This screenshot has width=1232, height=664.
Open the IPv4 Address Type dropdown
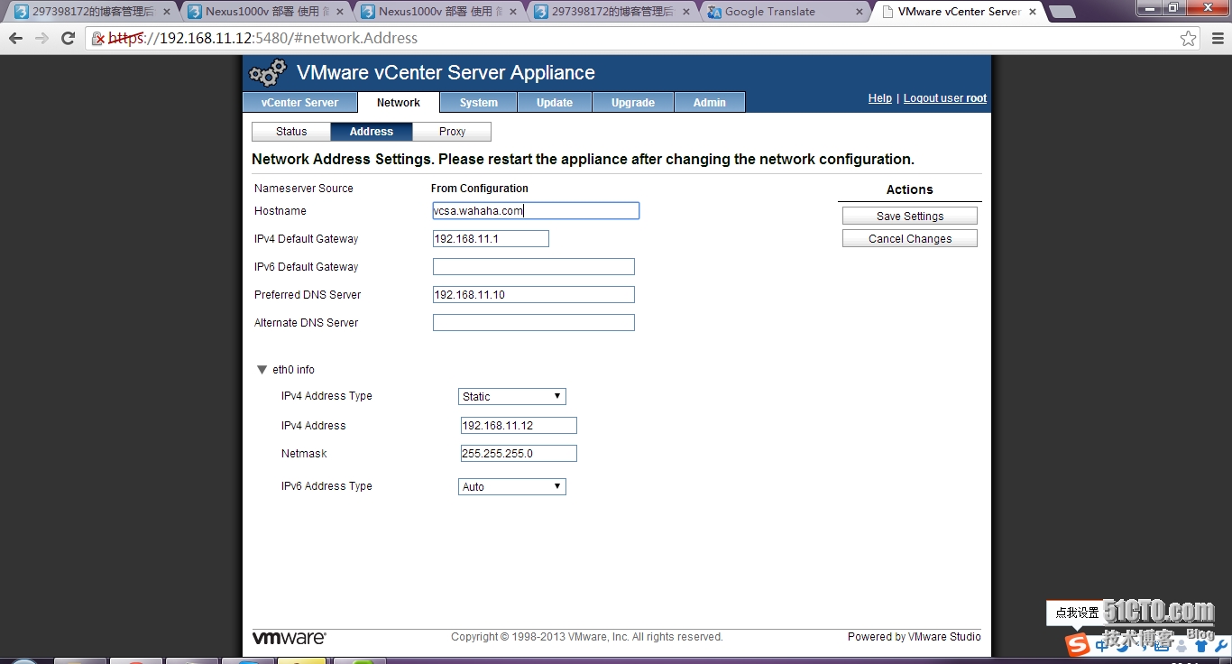tap(512, 397)
